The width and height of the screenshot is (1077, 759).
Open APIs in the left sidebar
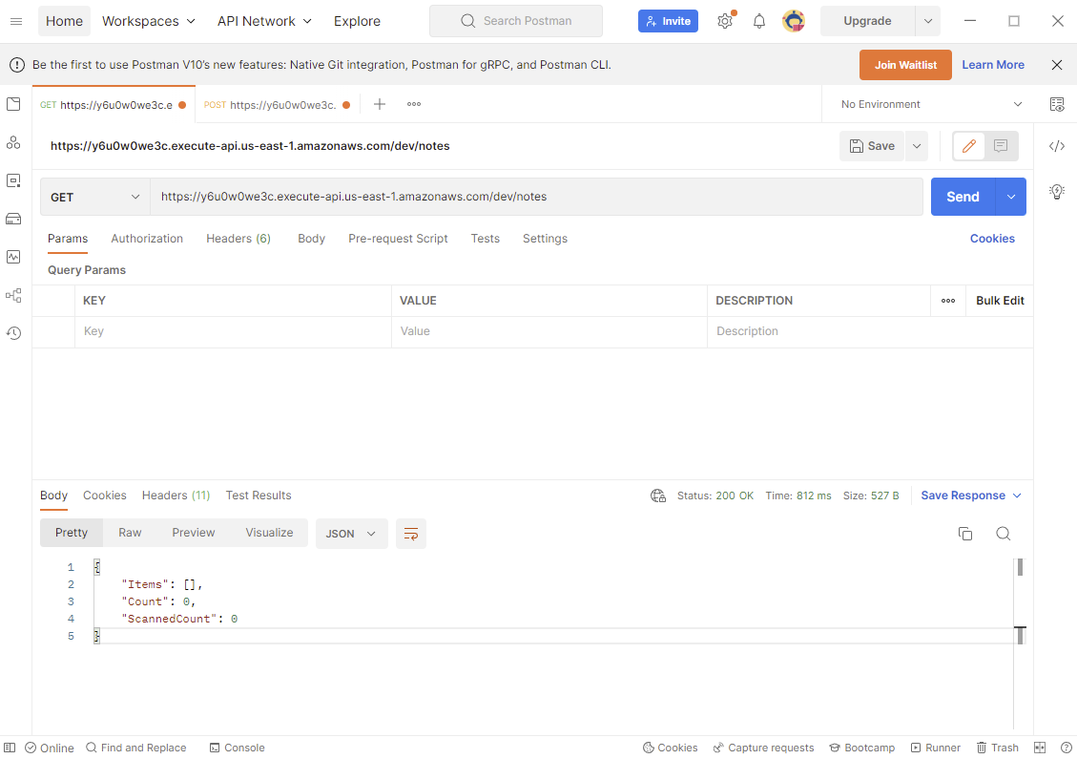(13, 142)
